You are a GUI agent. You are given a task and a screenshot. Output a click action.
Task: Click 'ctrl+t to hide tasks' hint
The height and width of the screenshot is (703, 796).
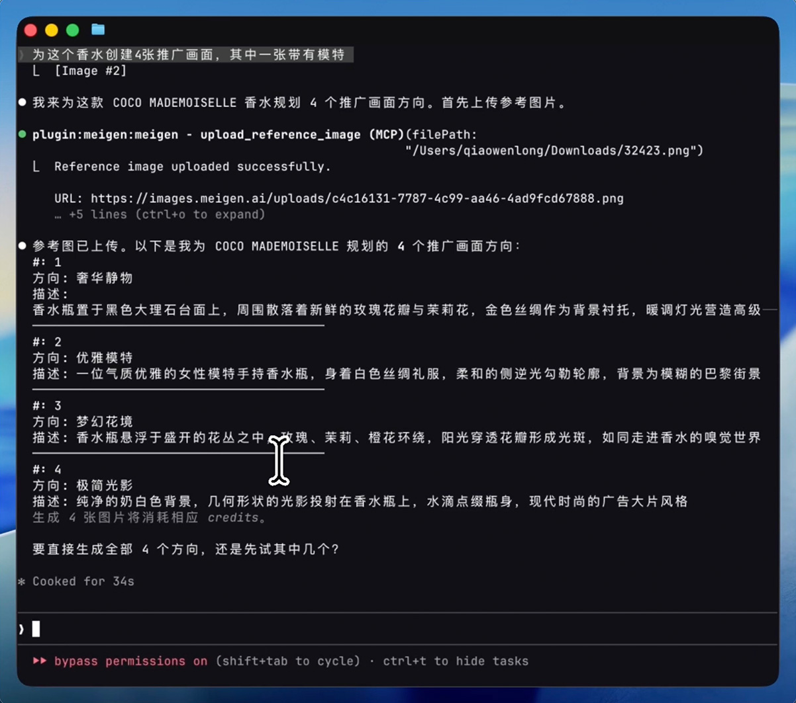[x=456, y=661]
